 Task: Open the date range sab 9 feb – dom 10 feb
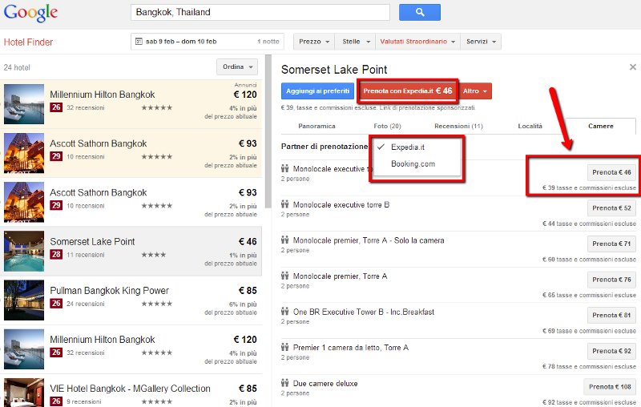pos(208,42)
